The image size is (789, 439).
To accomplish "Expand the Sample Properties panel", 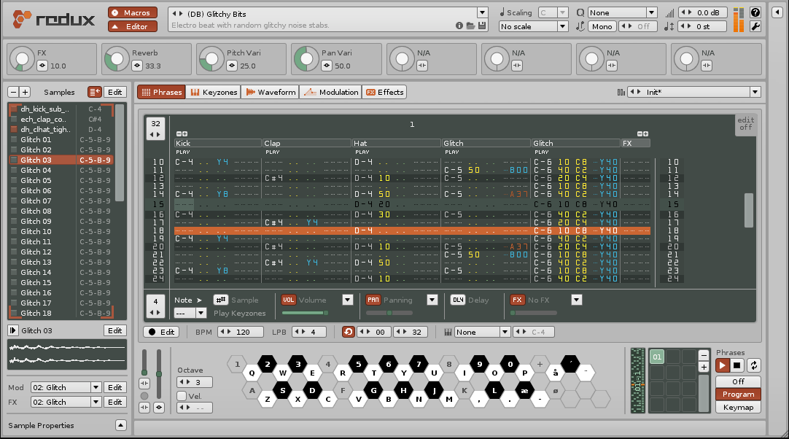I will point(121,425).
